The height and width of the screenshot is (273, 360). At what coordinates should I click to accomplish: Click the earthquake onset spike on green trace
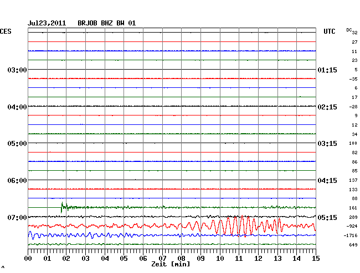(x=62, y=207)
